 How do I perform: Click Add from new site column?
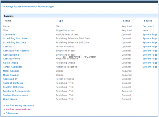18,109
